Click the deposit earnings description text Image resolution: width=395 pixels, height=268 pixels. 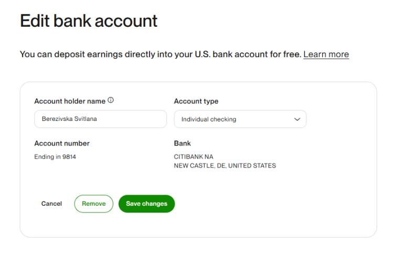[x=161, y=54]
